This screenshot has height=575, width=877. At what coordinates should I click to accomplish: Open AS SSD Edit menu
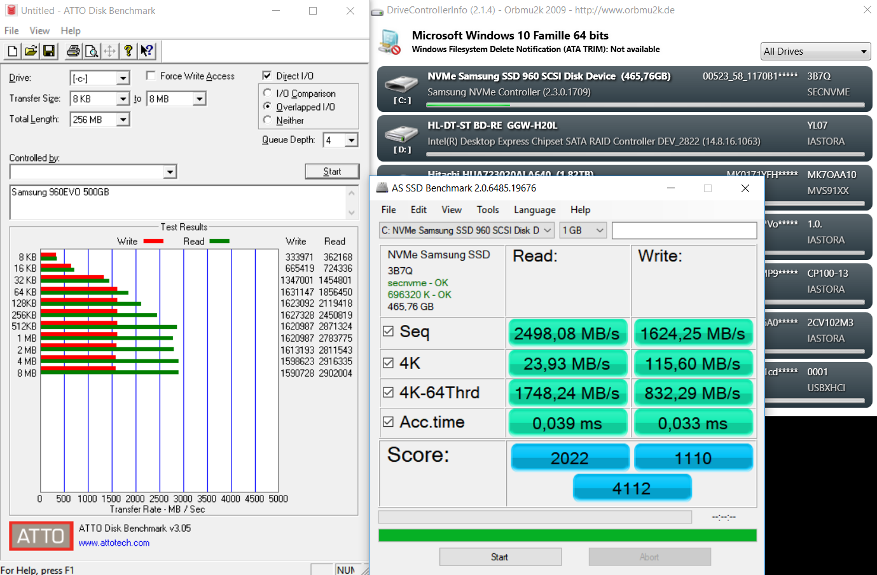pyautogui.click(x=418, y=210)
